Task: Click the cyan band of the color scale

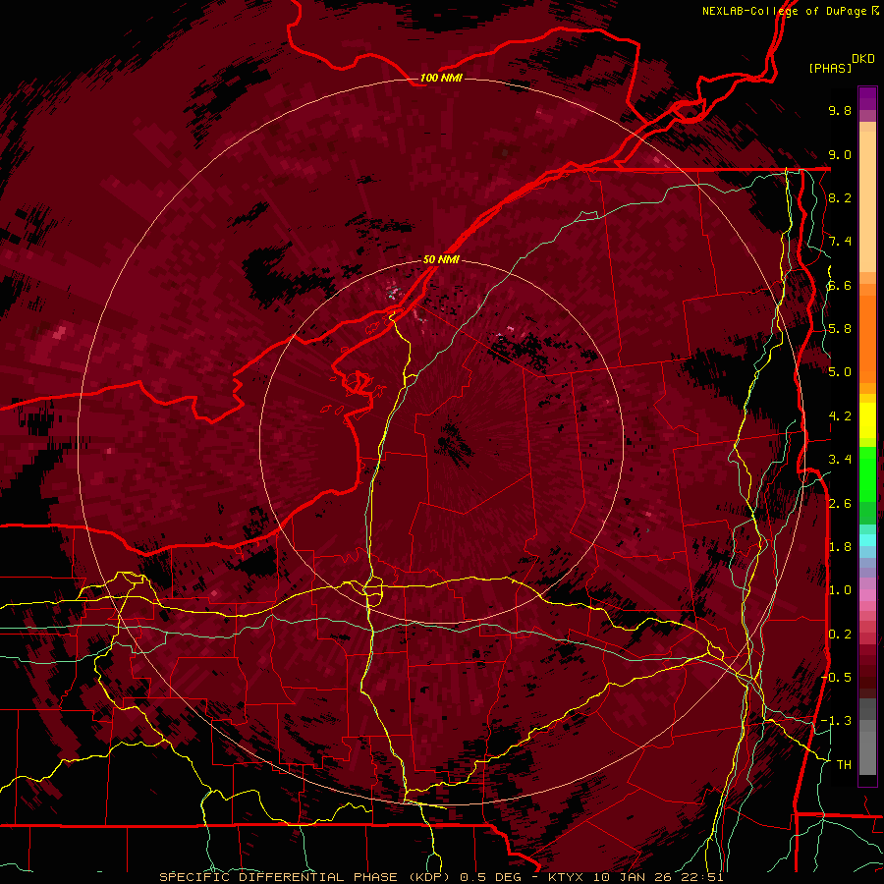Action: pyautogui.click(x=867, y=540)
